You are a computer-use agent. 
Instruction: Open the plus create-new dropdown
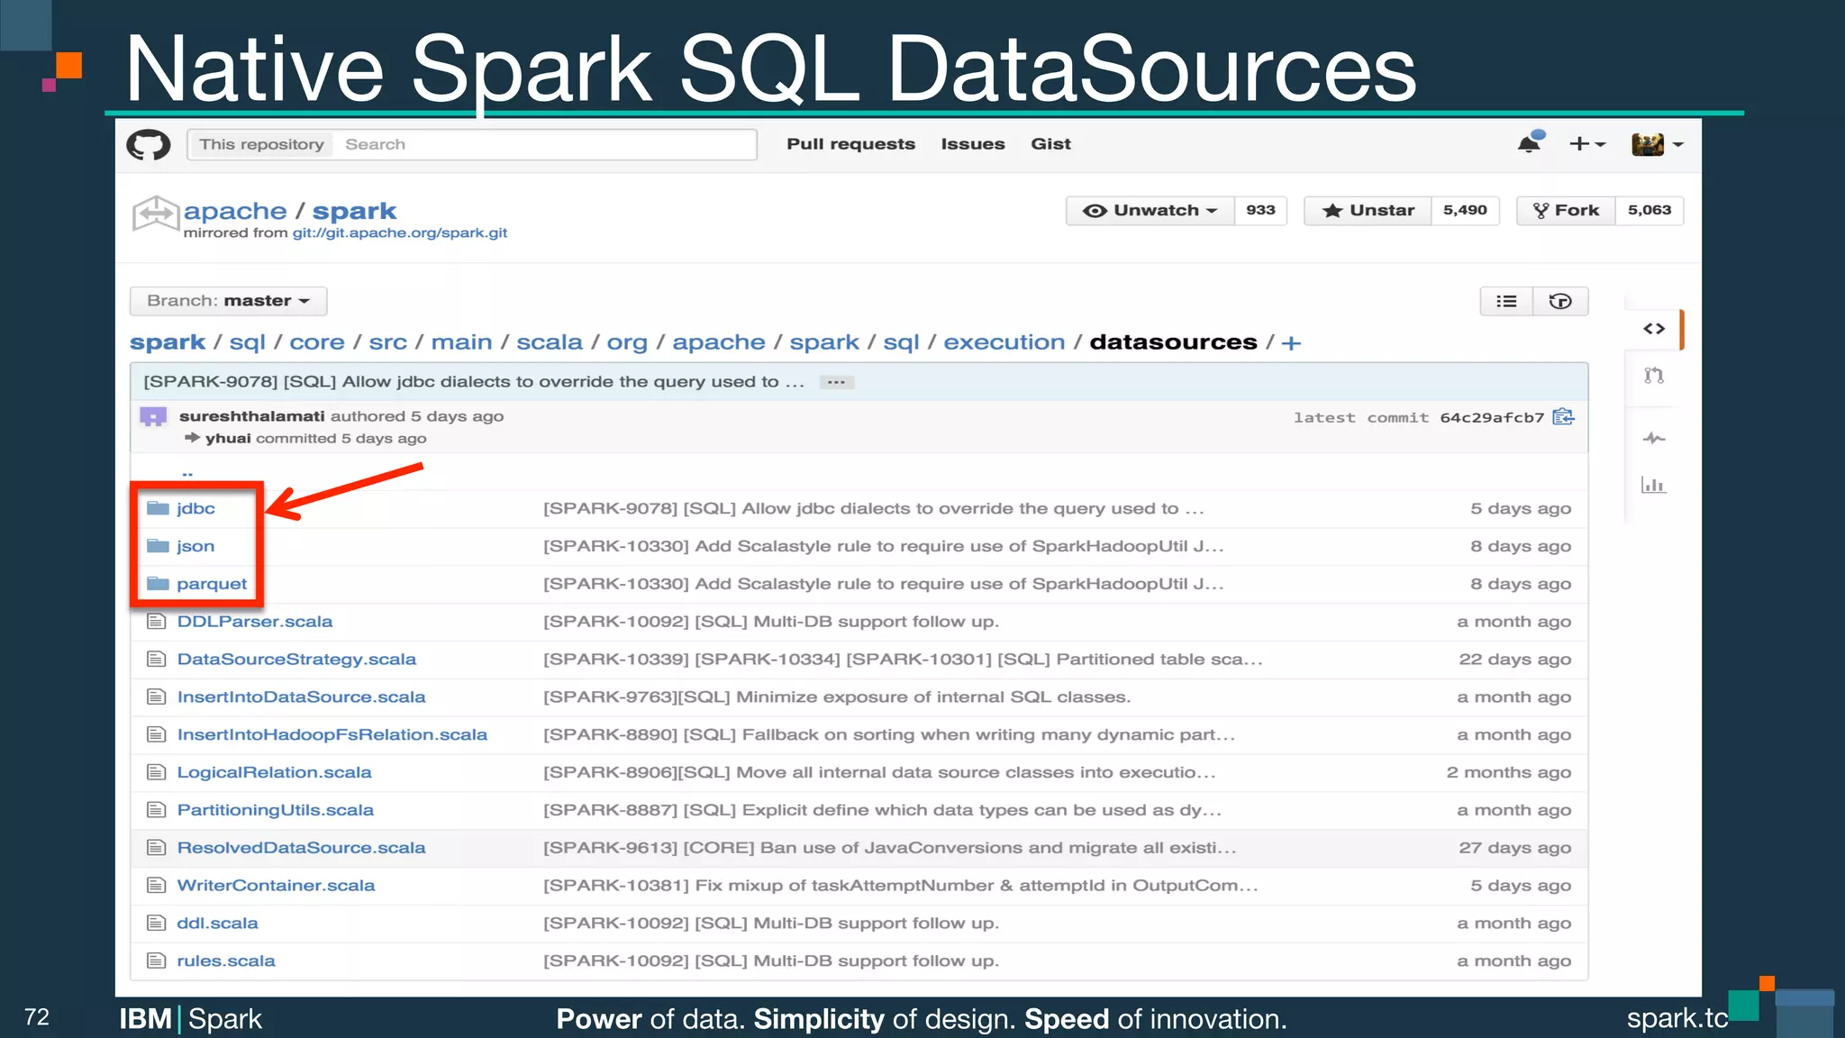[x=1586, y=144]
